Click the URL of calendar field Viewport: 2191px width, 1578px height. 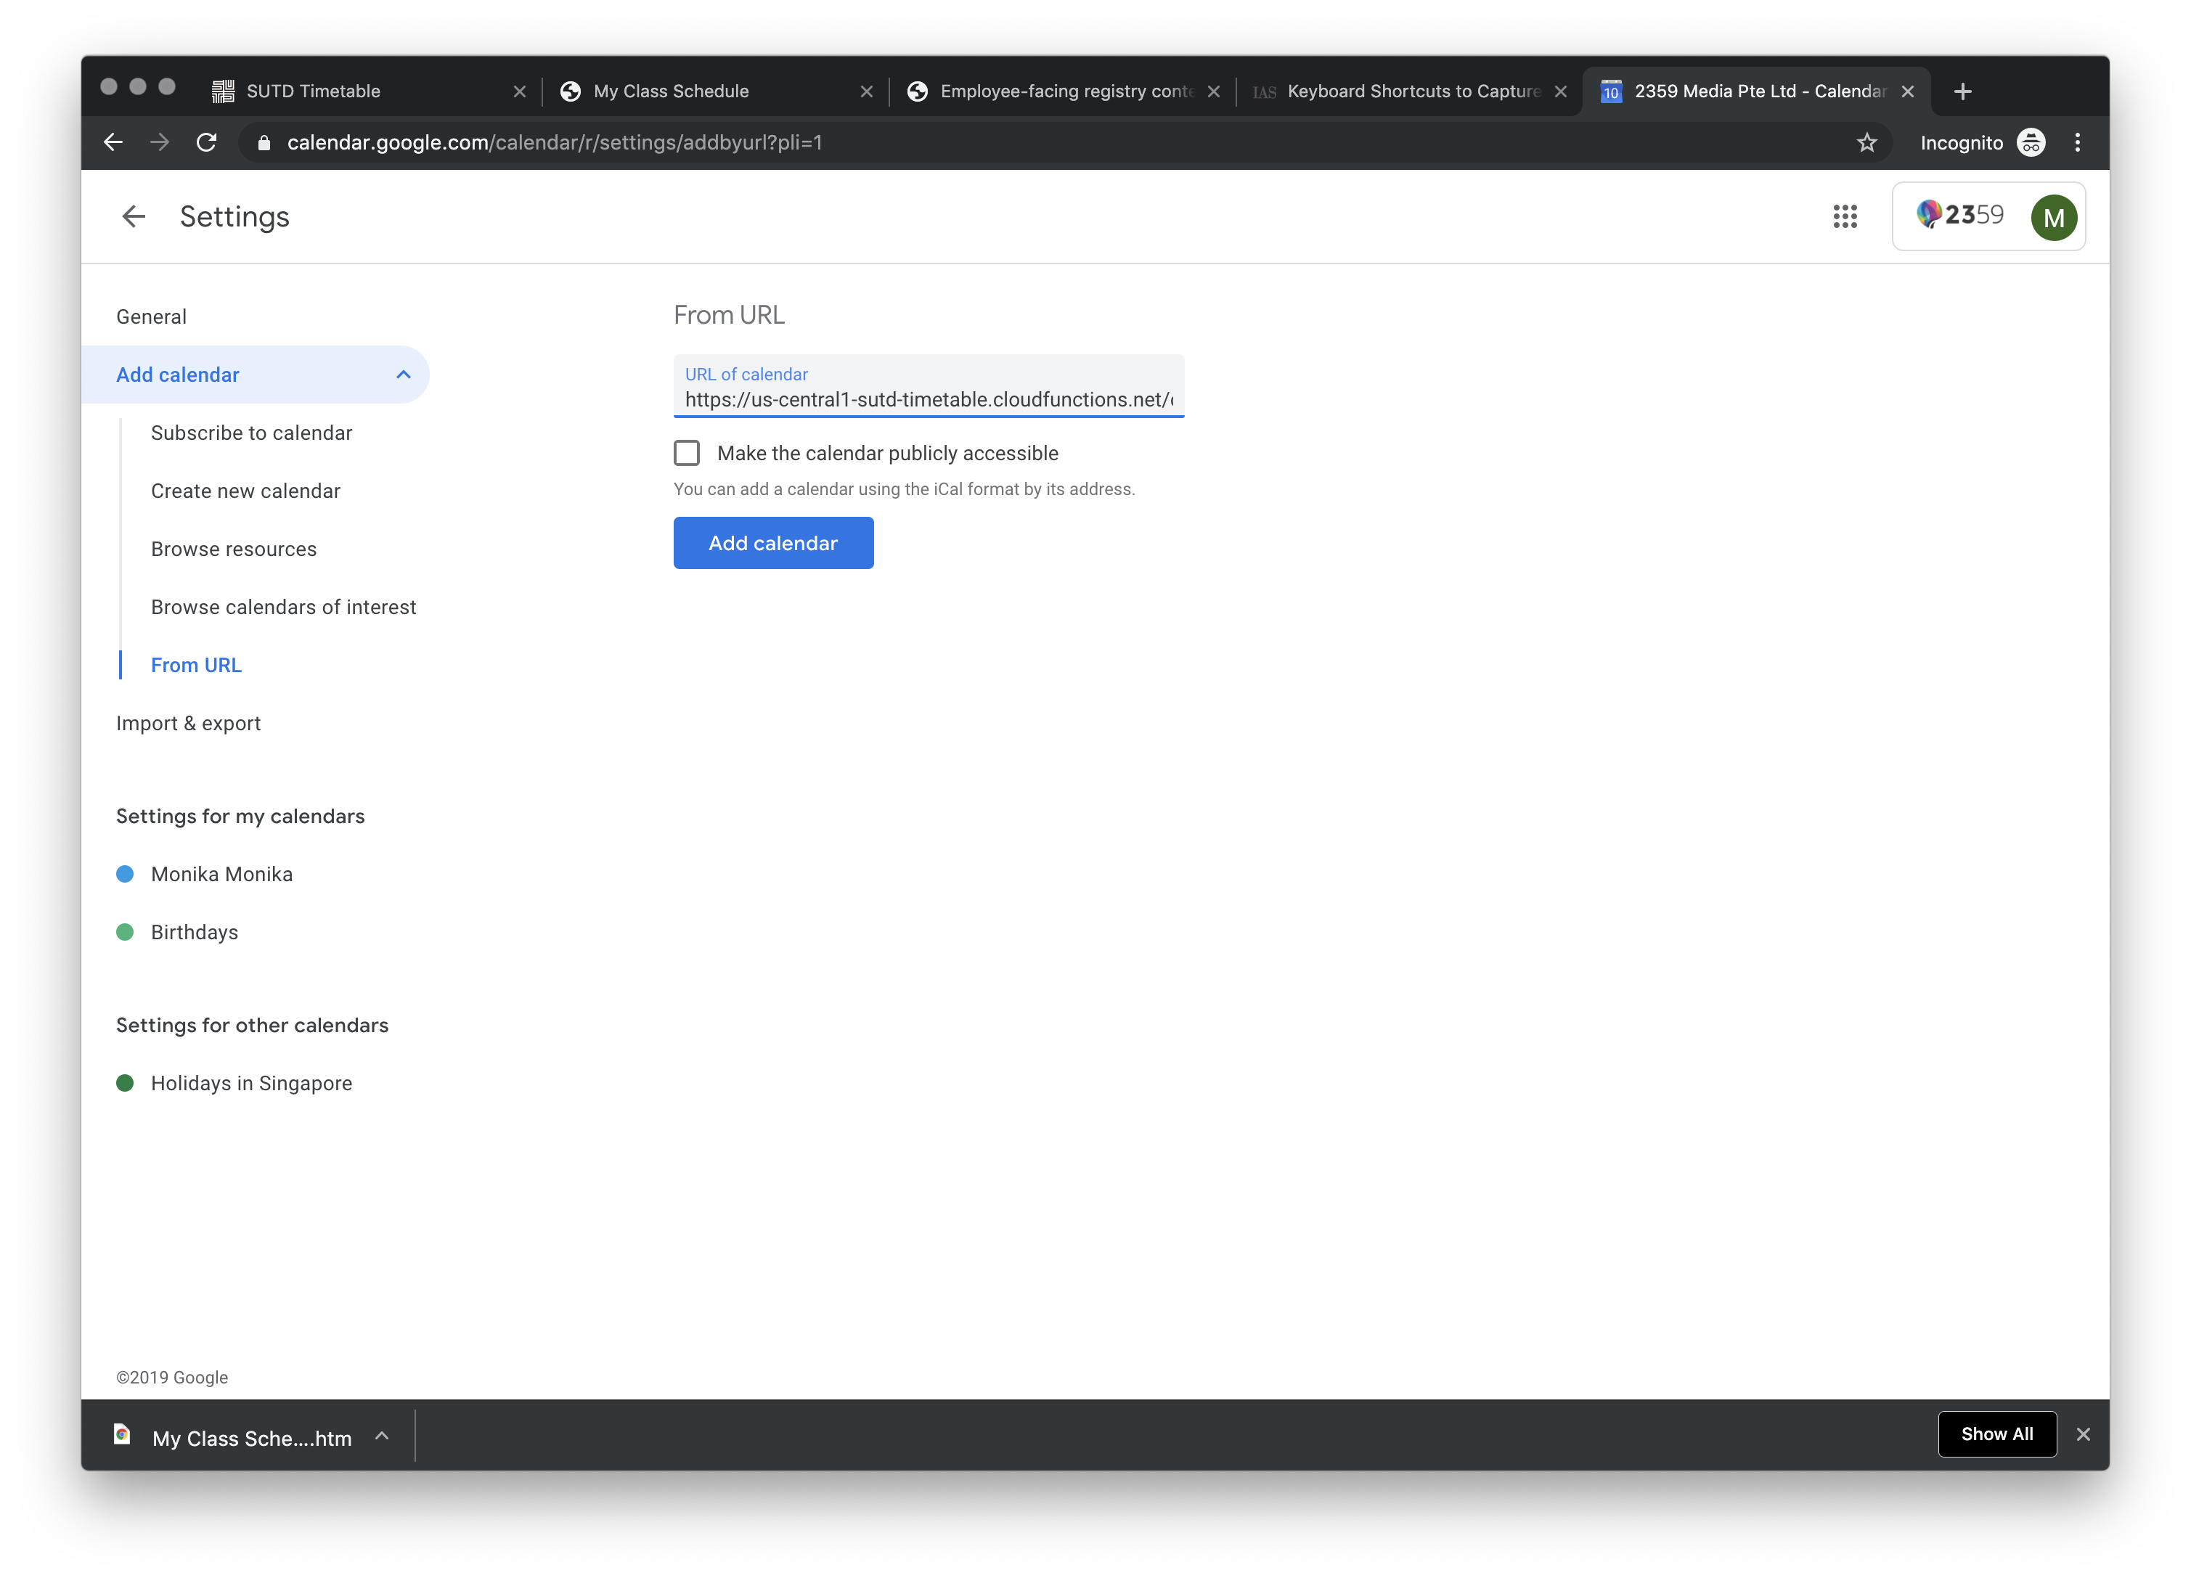(x=927, y=398)
